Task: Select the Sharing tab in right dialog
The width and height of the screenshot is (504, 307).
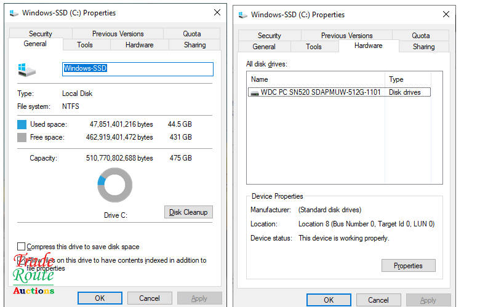Action: coord(423,47)
